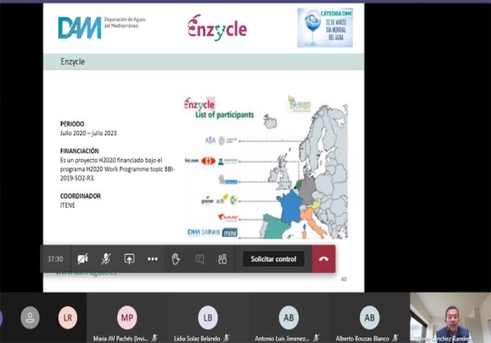Select Maria AV Pachés MP avatar
Viewport: 491px width, 343px height.
coord(126,318)
